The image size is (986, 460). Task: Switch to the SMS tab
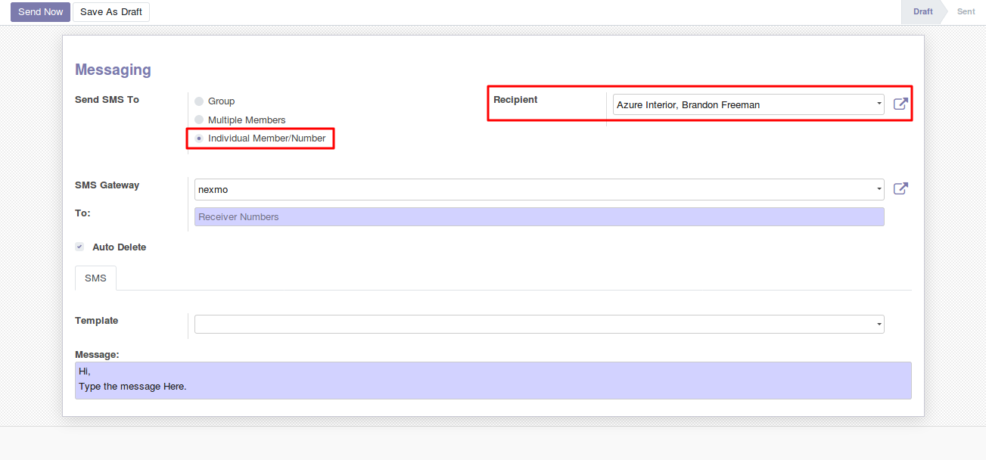pos(95,278)
